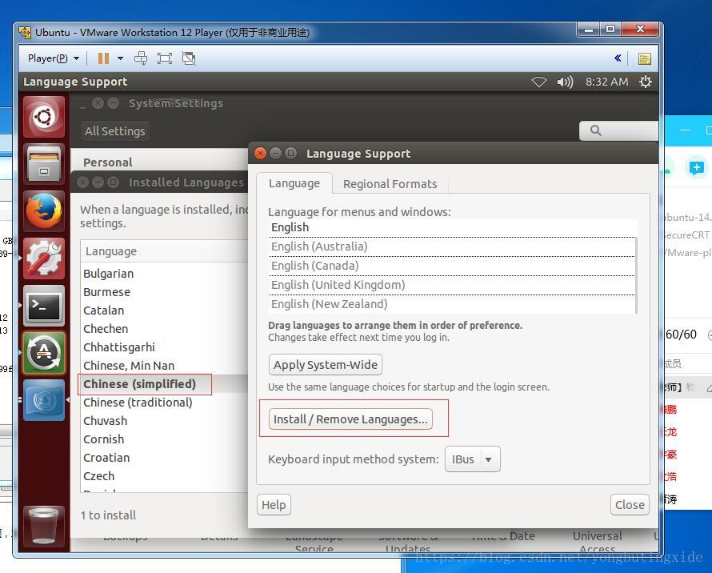The image size is (712, 573).
Task: Select Catalan in Installed Languages
Action: pos(164,311)
